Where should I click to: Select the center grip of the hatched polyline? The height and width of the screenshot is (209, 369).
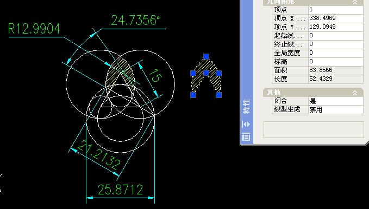[x=206, y=73]
